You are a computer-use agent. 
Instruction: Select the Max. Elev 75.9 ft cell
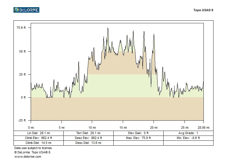[x=138, y=138]
